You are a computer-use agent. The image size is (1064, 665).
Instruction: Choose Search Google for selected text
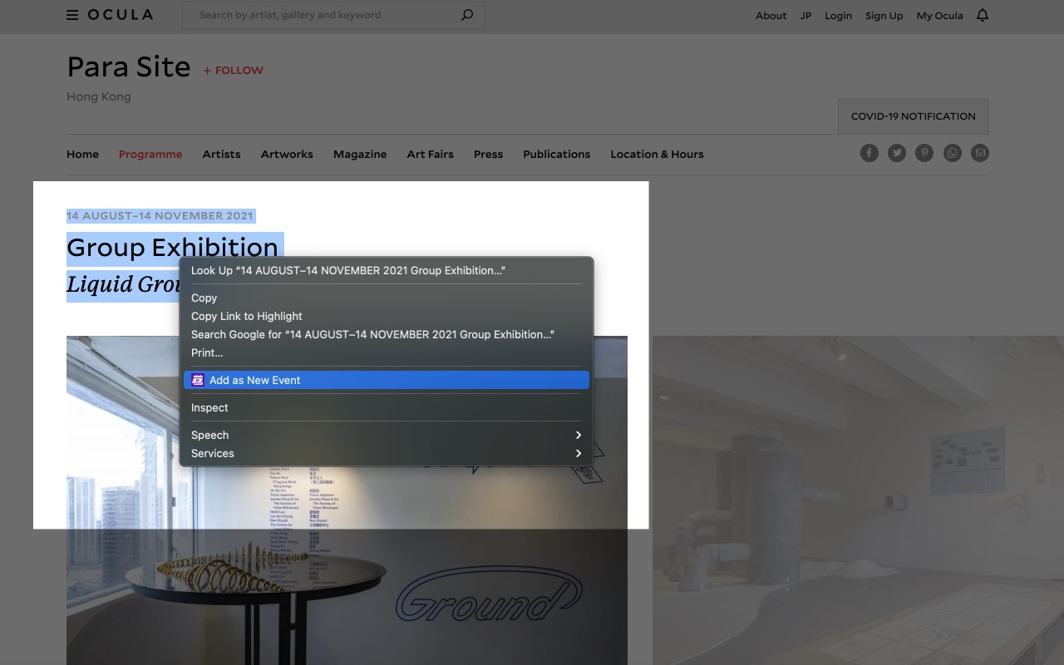(x=387, y=334)
